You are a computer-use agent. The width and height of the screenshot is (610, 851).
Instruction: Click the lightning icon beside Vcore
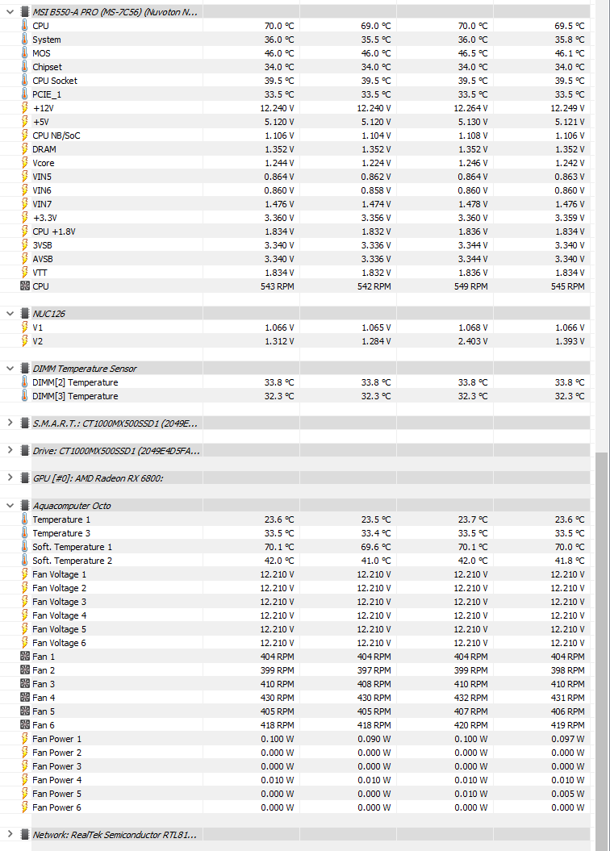pos(24,163)
